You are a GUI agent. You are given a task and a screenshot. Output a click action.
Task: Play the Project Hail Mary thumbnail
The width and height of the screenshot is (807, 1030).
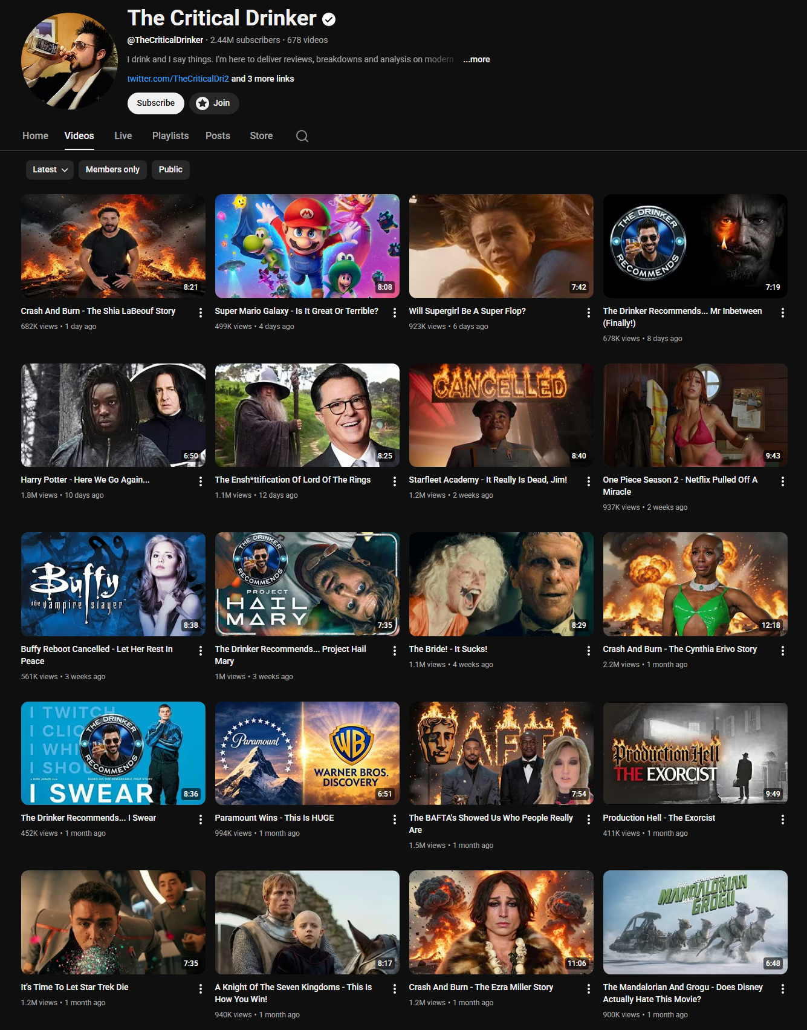[x=307, y=584]
